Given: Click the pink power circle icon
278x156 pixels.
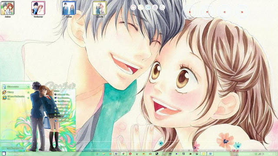Looking at the screenshot, I should (x=133, y=7).
